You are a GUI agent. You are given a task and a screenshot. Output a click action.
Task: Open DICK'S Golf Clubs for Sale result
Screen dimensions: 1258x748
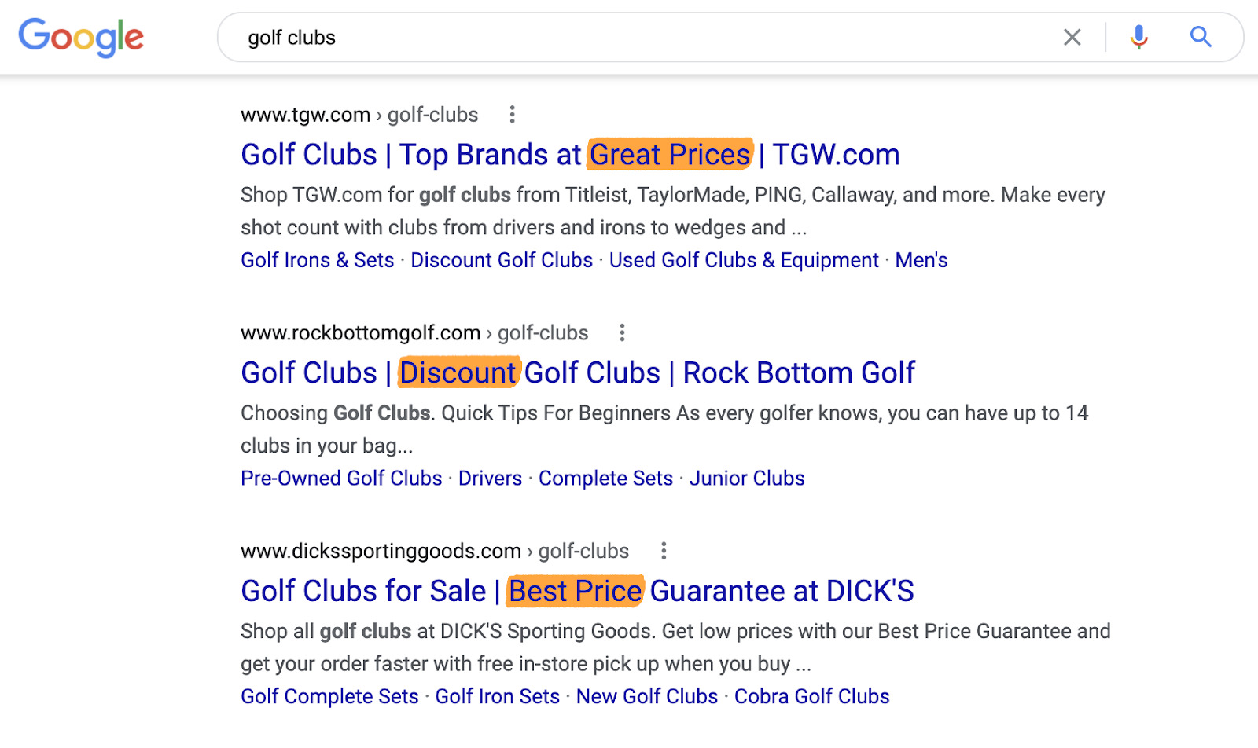coord(577,591)
